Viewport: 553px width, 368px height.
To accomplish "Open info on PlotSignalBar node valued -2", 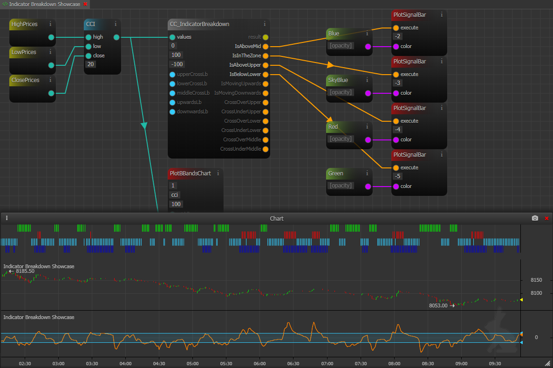I will [x=442, y=15].
